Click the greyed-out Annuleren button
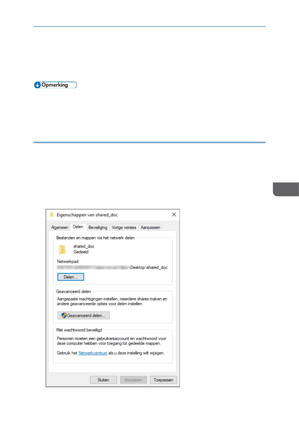This screenshot has width=299, height=423. tap(133, 380)
